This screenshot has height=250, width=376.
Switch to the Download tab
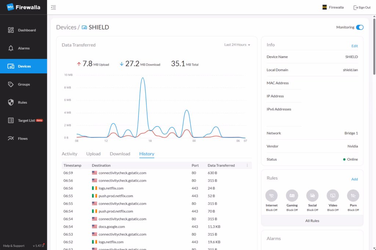[120, 154]
